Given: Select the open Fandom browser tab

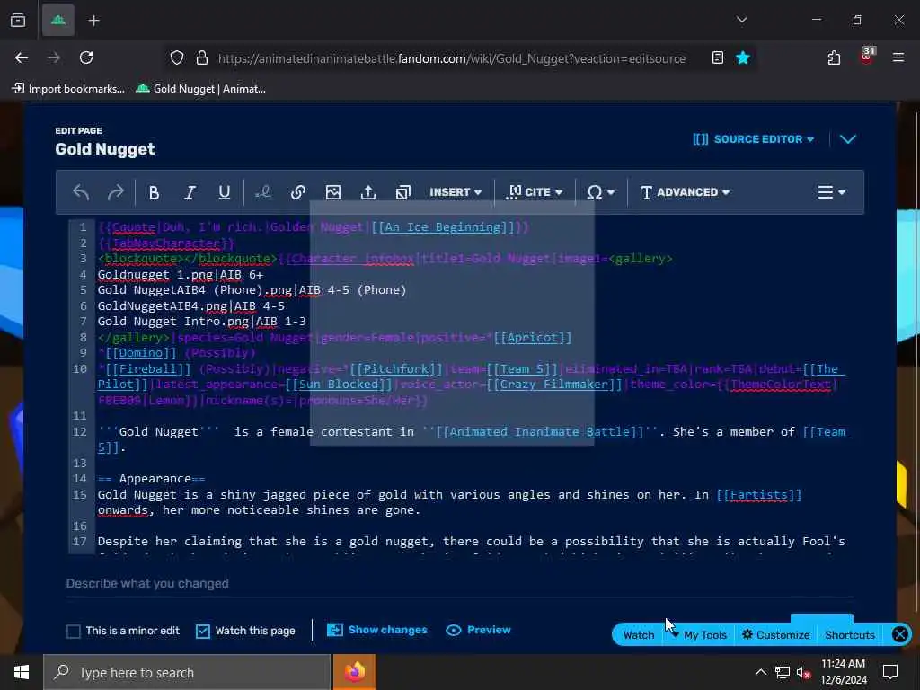Looking at the screenshot, I should 58,21.
